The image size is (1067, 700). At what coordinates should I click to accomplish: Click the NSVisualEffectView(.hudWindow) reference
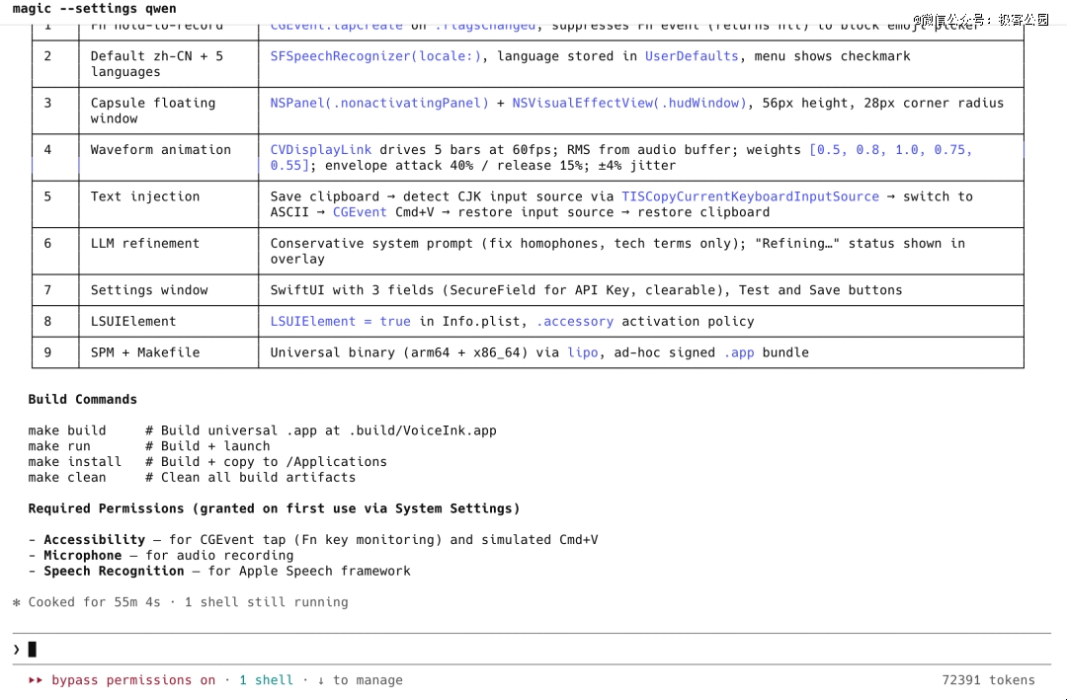(628, 104)
